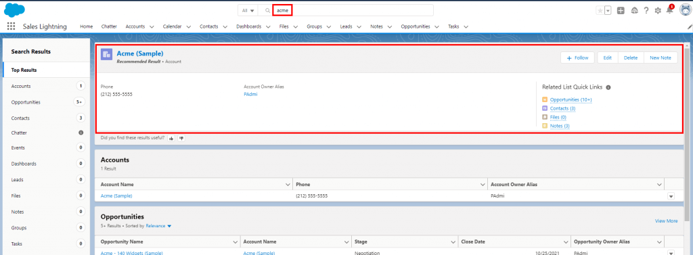The image size is (693, 255).
Task: Open the Calendar tab dropdown chevron
Action: pos(188,26)
